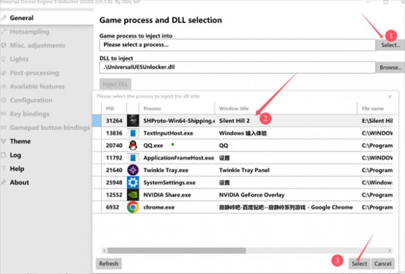Click the Silent Hill 2 process icon
This screenshot has height=274, width=405.
pyautogui.click(x=132, y=120)
